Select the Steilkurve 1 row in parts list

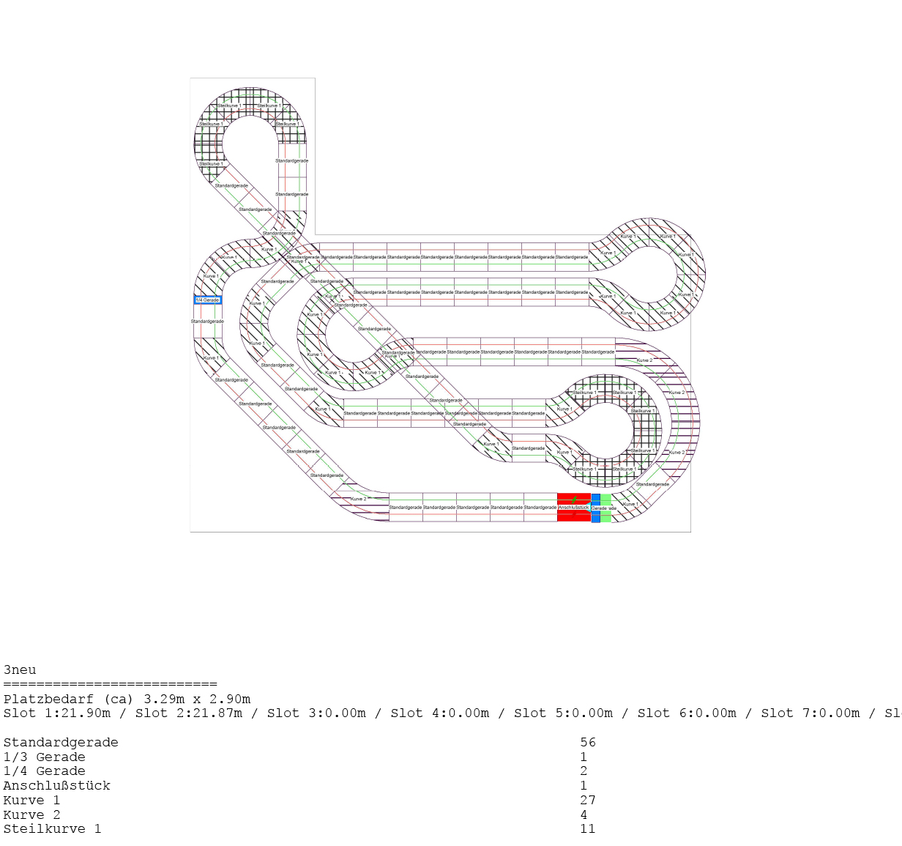coord(53,828)
